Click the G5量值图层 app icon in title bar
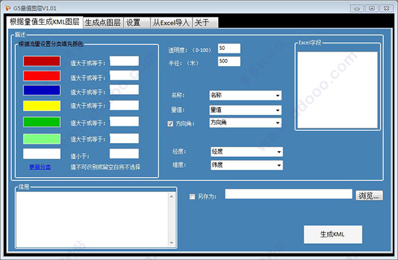Viewport: 398px width, 260px height. click(8, 8)
